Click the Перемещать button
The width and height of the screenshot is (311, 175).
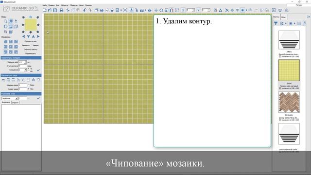pyautogui.click(x=31, y=53)
